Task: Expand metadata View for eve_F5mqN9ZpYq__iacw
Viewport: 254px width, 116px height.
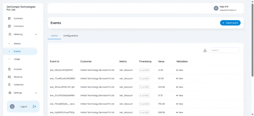Action: pyautogui.click(x=180, y=104)
